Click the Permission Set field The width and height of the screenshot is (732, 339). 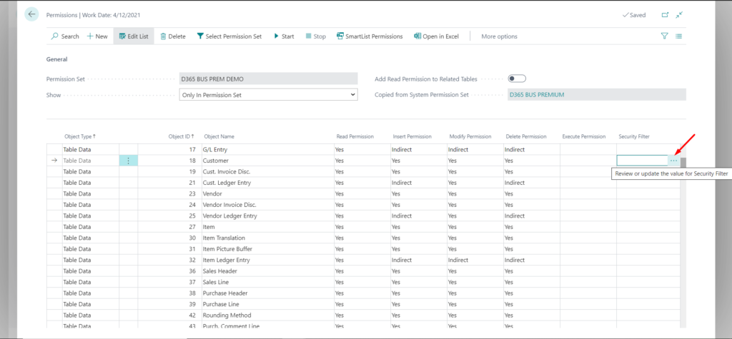[x=269, y=79]
